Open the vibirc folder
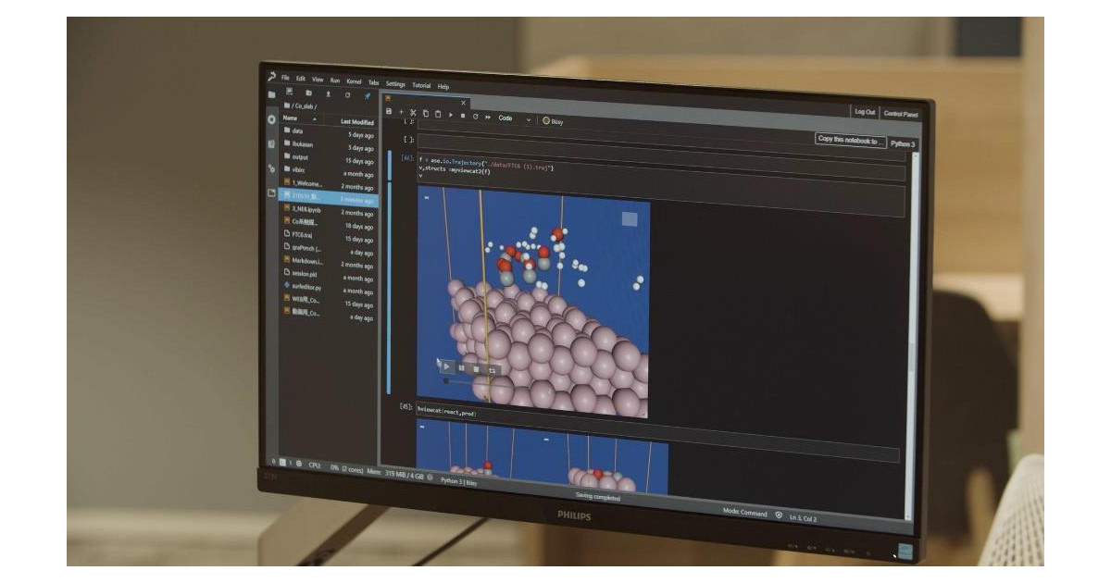The width and height of the screenshot is (1111, 583). coord(298,170)
